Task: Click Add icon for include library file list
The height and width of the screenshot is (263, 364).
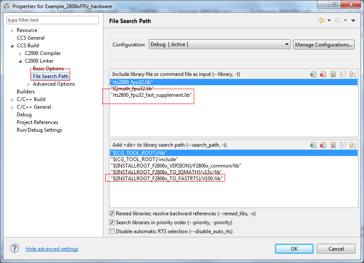Action: pos(313,74)
